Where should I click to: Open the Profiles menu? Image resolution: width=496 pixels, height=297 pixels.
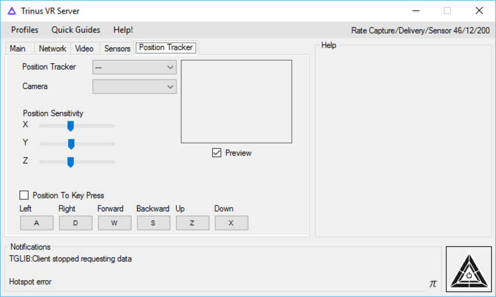[x=24, y=30]
